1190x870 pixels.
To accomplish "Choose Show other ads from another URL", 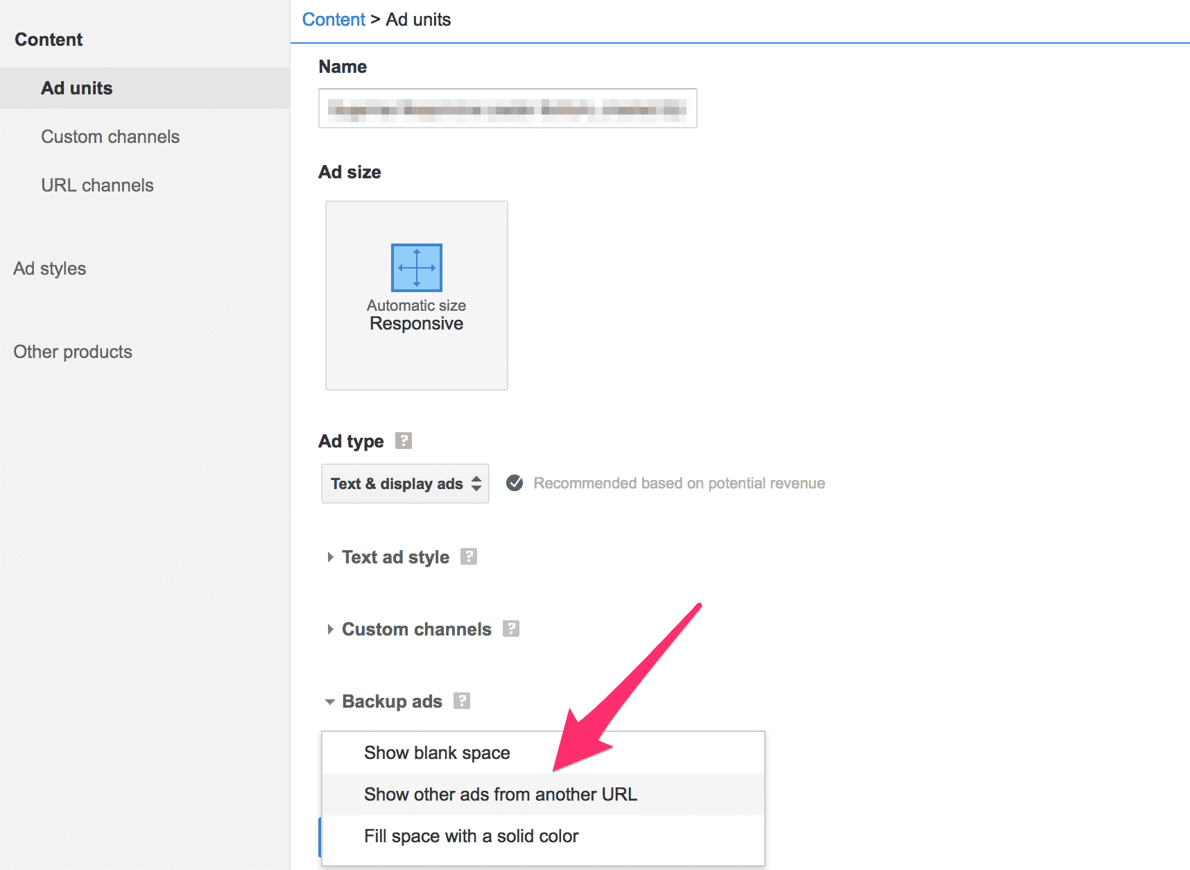I will (x=500, y=794).
